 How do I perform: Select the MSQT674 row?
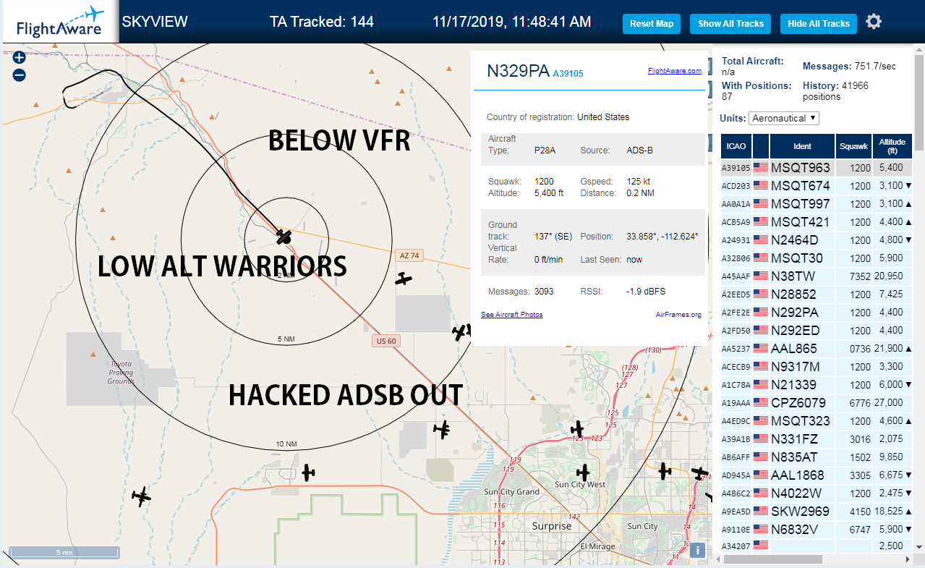coord(816,186)
